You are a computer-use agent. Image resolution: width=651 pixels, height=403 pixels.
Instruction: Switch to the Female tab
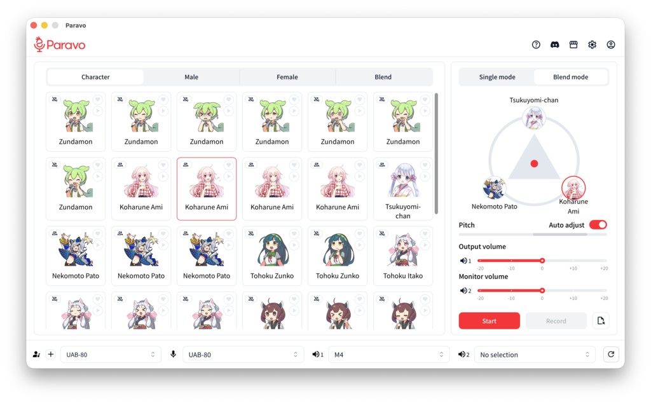(287, 77)
